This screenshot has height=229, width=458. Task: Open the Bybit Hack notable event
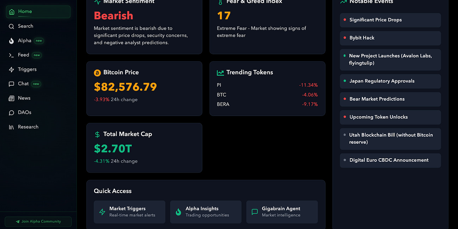[390, 38]
